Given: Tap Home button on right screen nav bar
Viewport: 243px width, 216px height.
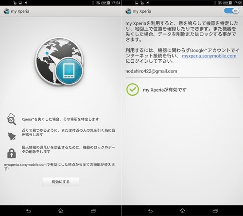Looking at the screenshot, I should 183,211.
